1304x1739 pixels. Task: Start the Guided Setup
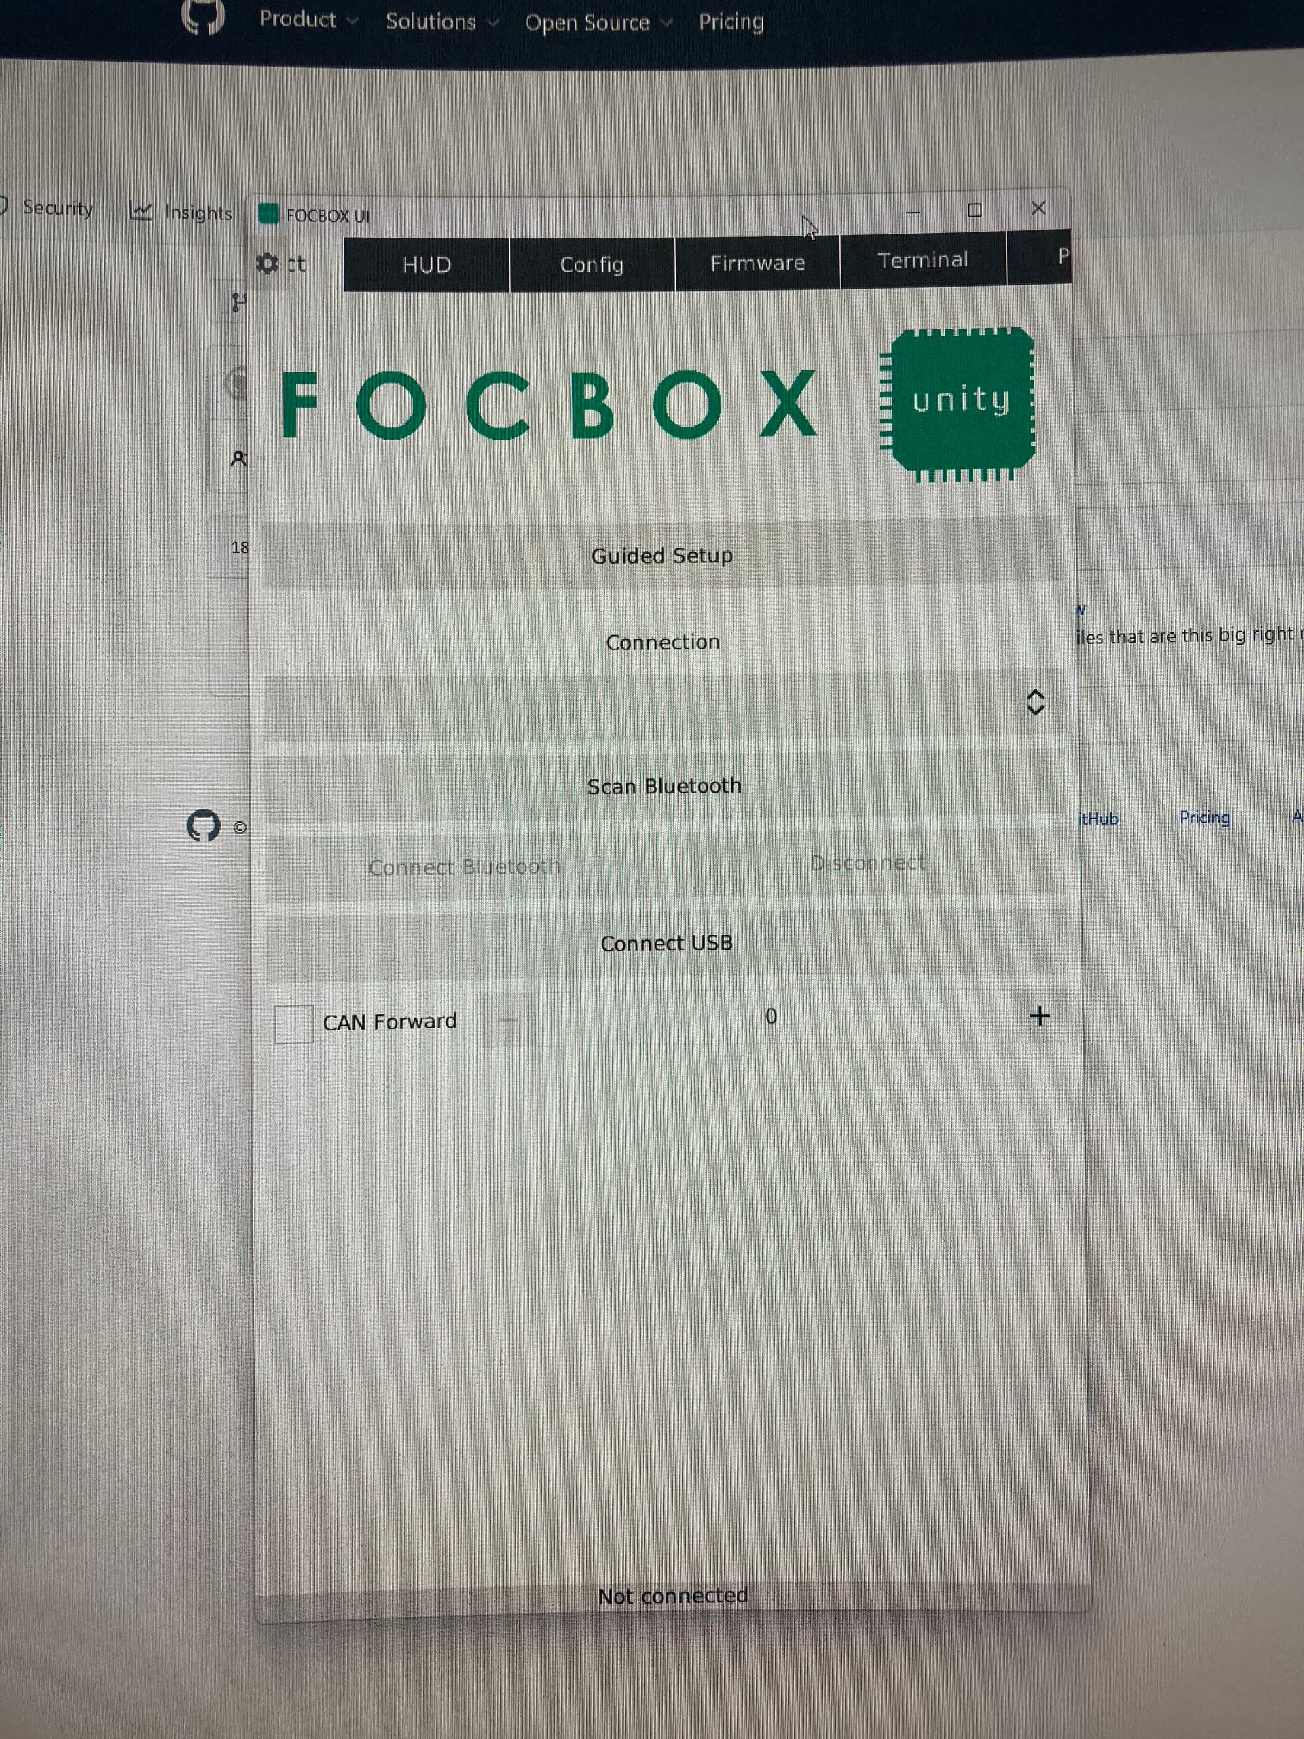point(662,556)
